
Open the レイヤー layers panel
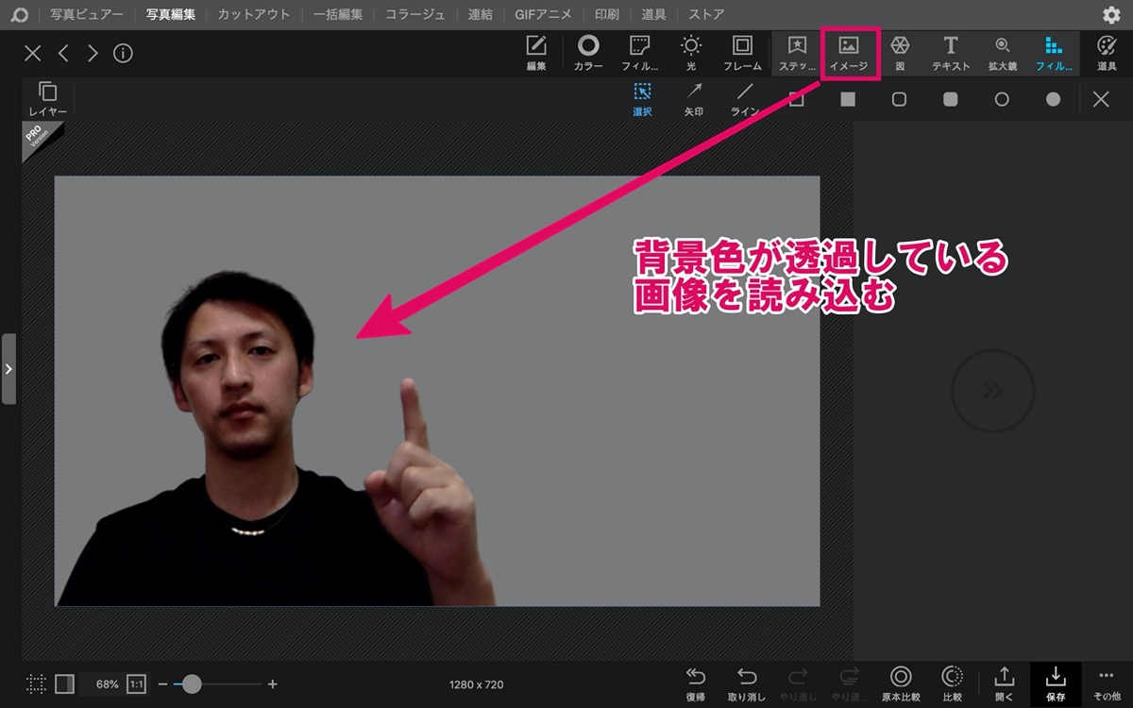pyautogui.click(x=47, y=99)
